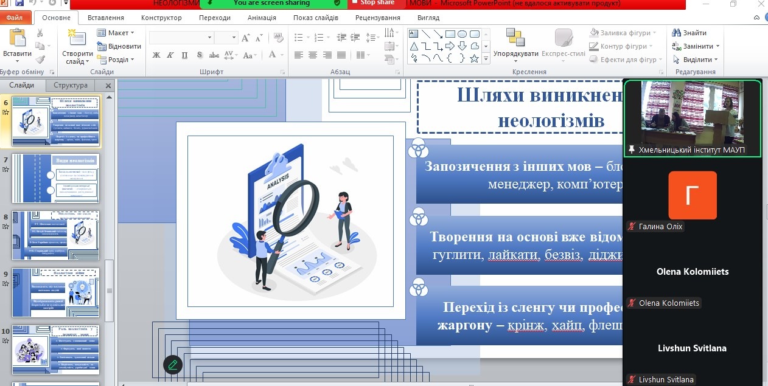
Task: Toggle strikethrough text formatting
Action: pos(214,55)
